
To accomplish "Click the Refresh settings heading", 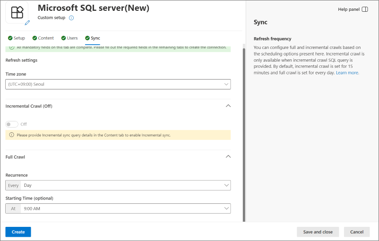I will pos(22,60).
